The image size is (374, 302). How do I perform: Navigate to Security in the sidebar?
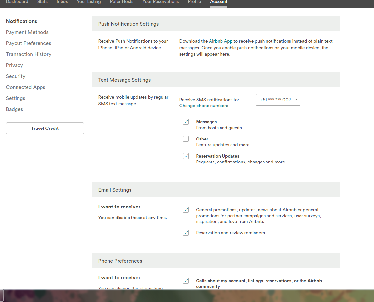16,76
